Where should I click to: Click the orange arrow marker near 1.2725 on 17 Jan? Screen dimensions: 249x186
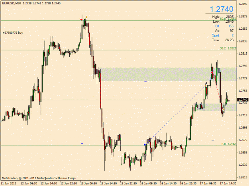click(x=223, y=109)
